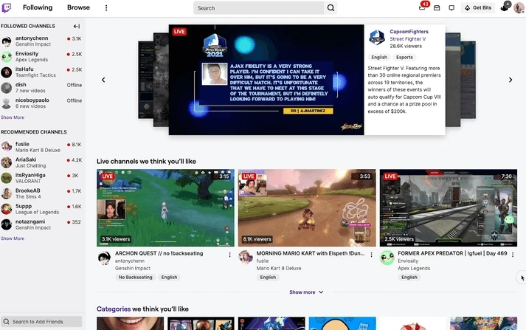Open itsHafu avatar in followed channels

click(7, 72)
